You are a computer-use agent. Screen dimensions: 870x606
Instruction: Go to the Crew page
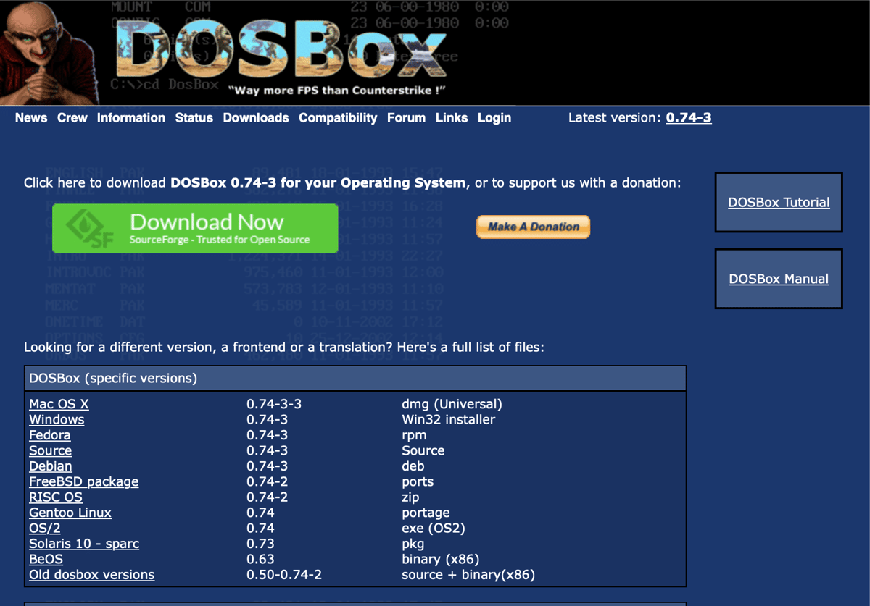[72, 117]
